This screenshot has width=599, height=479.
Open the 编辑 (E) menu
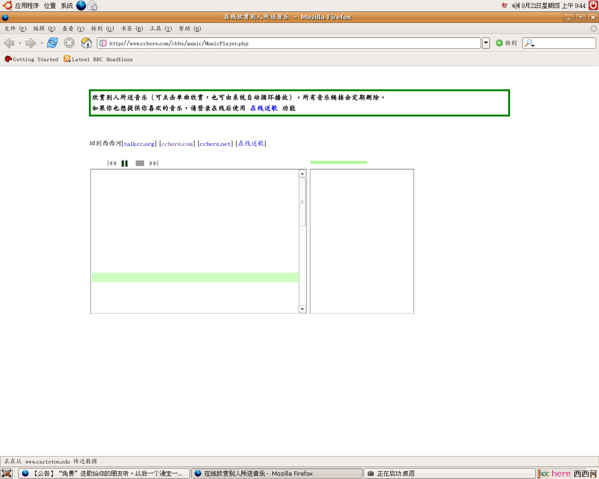tap(44, 29)
